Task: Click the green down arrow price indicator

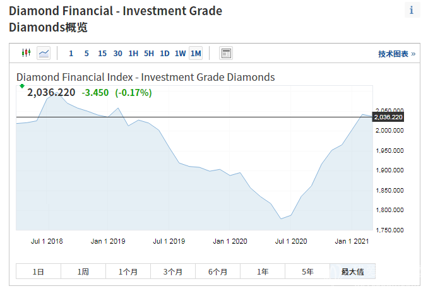Action: coord(22,86)
